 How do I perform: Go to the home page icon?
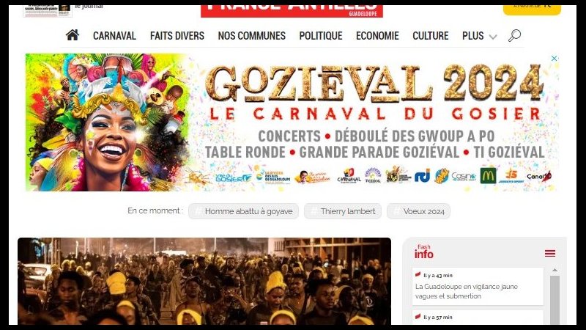point(72,35)
